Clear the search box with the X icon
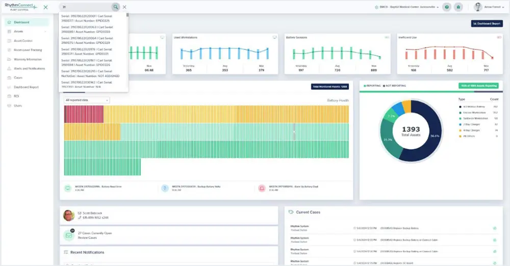 (124, 7)
